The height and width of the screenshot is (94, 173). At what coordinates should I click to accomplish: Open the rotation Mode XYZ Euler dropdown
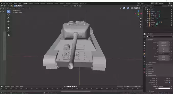tap(164, 54)
